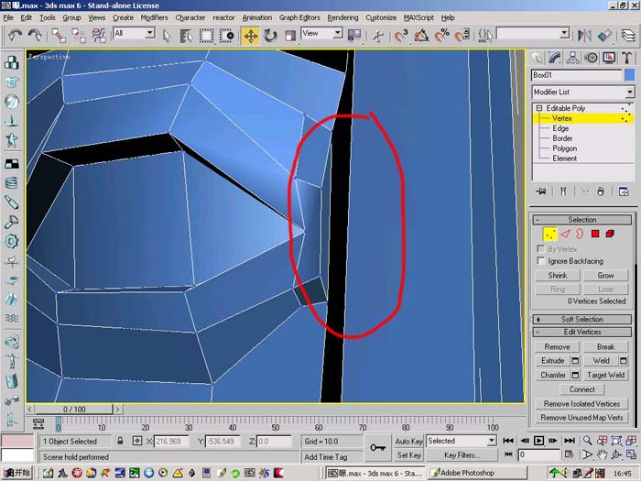
Task: Activate Select and Move tool
Action: 251,36
